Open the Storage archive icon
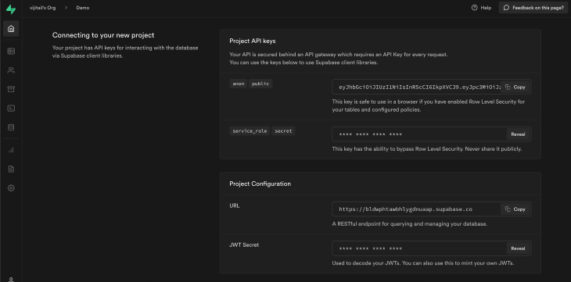This screenshot has height=282, width=571. (x=11, y=89)
